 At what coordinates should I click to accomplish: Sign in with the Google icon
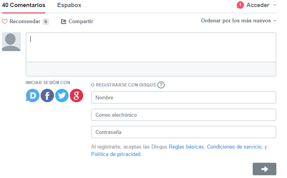pos(76,95)
